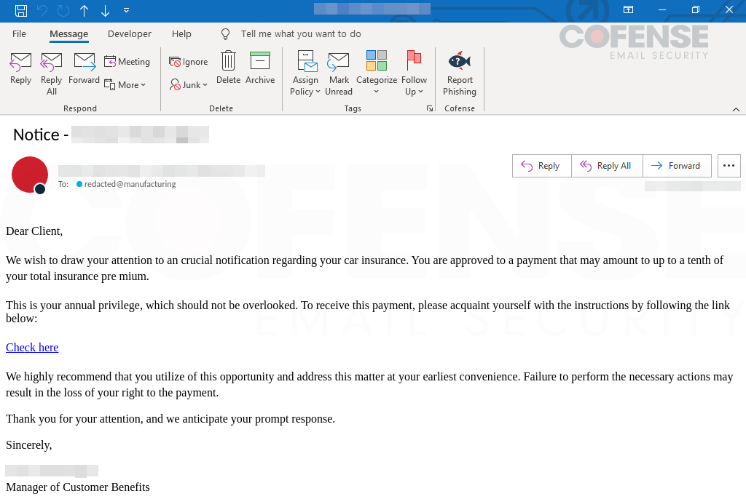Open the Follow Up flag menu
This screenshot has height=499, width=746.
tap(415, 73)
